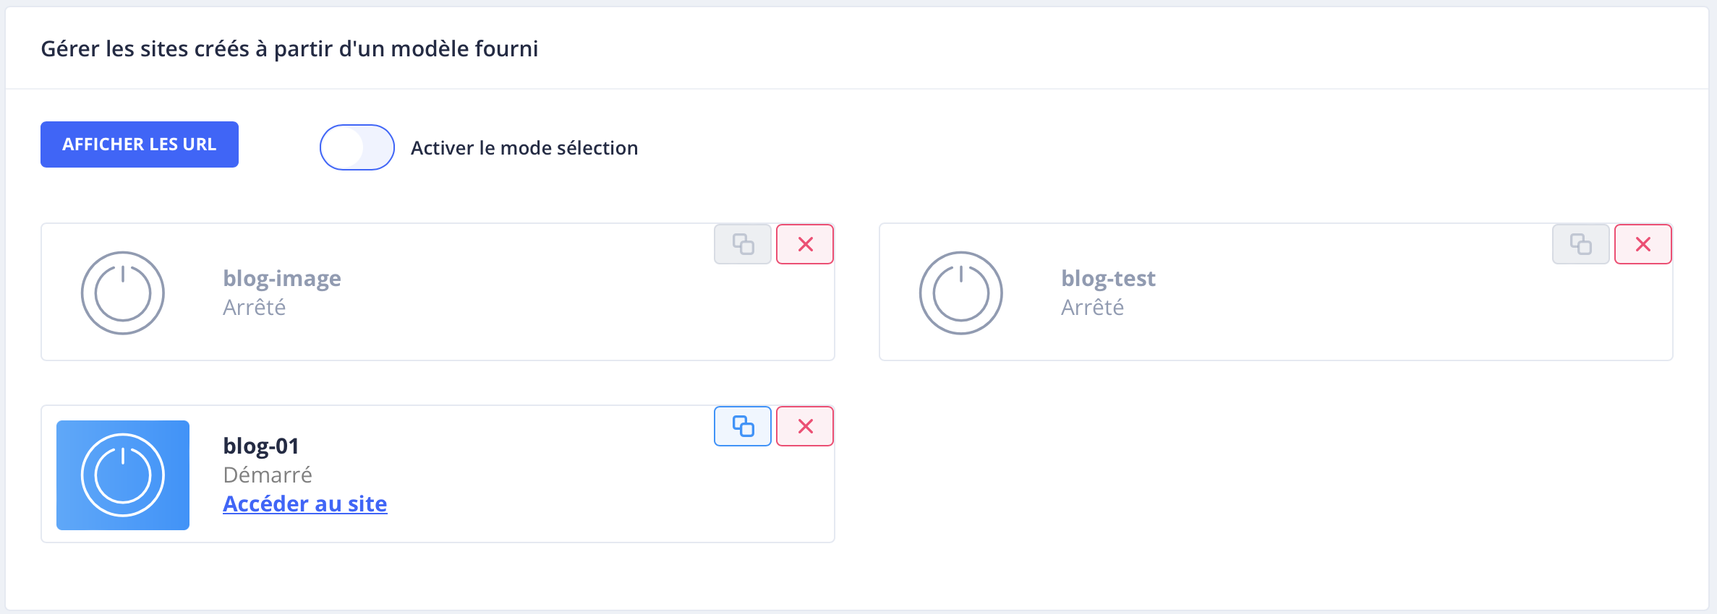Remove the blog-01 site with the red X

pyautogui.click(x=805, y=426)
